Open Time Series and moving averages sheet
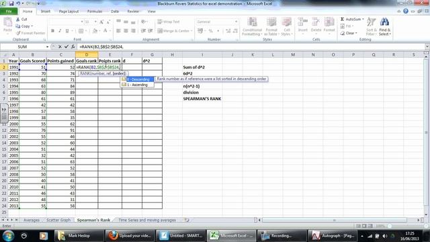430x242 pixels. coord(147,220)
